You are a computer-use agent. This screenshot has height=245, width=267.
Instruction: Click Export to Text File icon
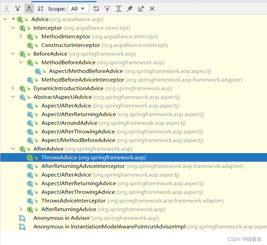tap(141, 9)
